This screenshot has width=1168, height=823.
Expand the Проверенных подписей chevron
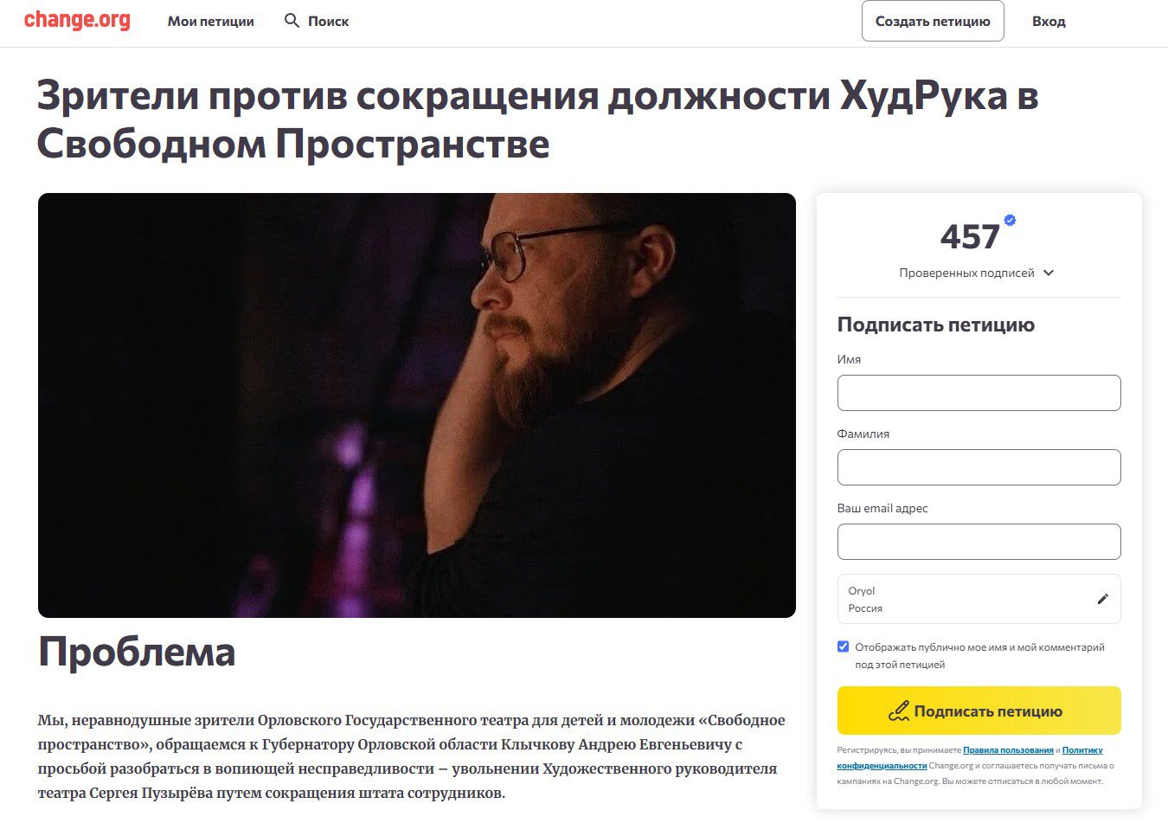coord(1049,273)
